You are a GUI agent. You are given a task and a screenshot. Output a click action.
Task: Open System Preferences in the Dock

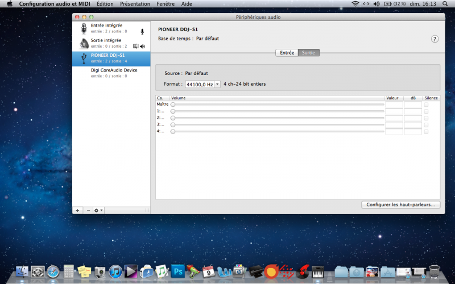(x=38, y=272)
